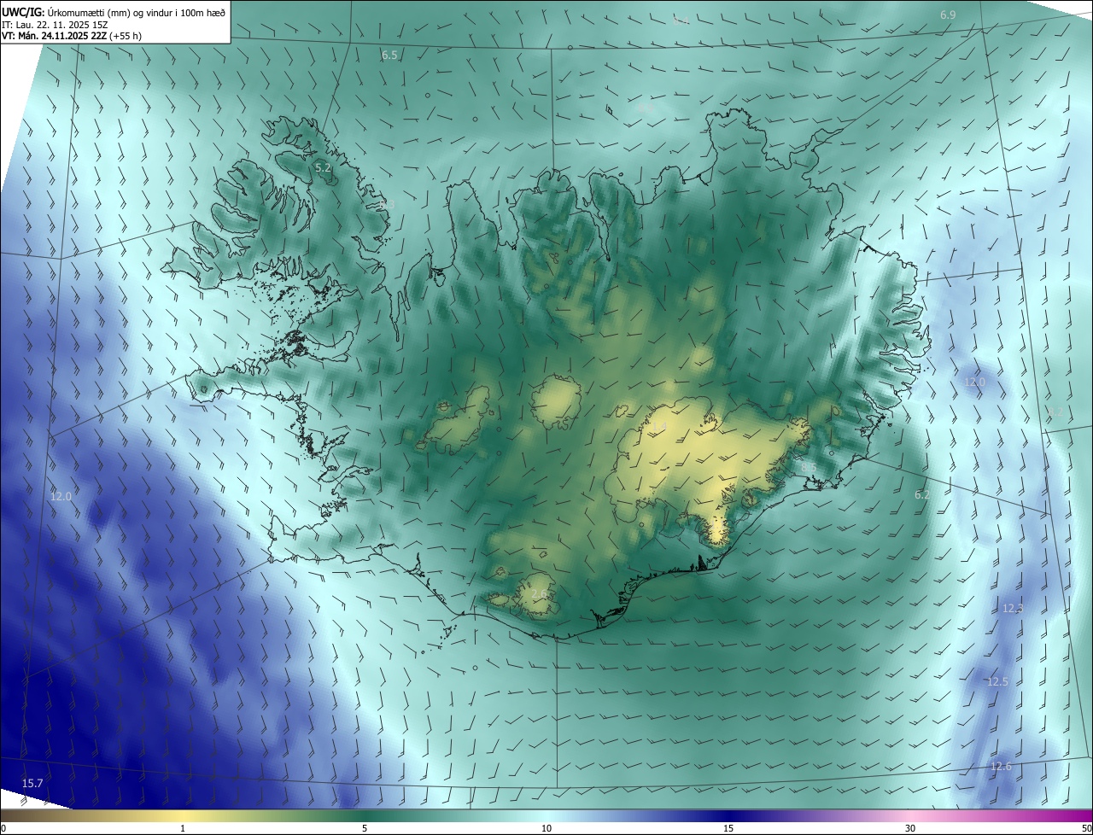Click the 6.2 value label off the southeast coast
This screenshot has width=1093, height=835.
pos(922,494)
